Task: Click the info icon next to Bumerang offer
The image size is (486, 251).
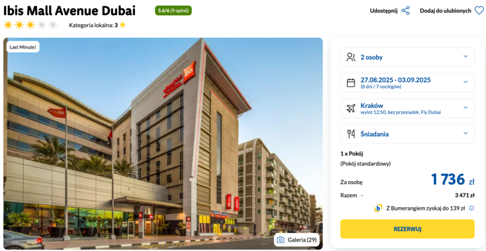Action: pyautogui.click(x=471, y=208)
